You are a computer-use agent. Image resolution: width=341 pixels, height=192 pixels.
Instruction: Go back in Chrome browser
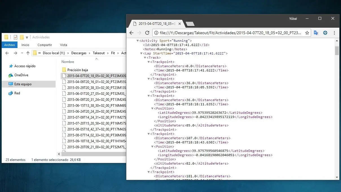(x=131, y=33)
